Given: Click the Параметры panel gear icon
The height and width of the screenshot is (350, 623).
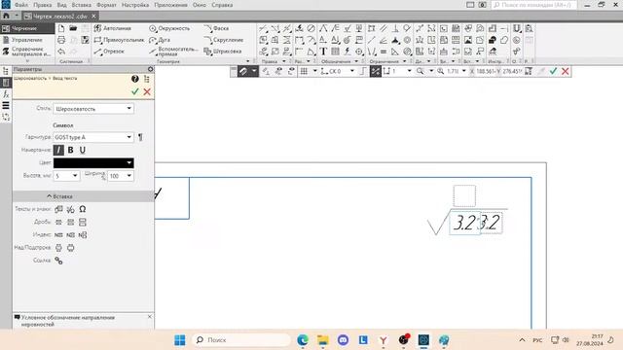Looking at the screenshot, I should pyautogui.click(x=150, y=69).
